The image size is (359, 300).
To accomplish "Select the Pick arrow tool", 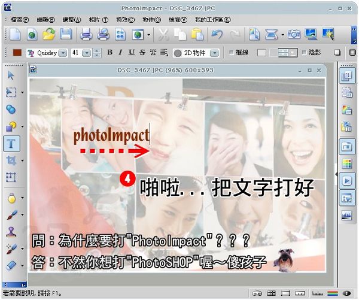I will click(11, 75).
